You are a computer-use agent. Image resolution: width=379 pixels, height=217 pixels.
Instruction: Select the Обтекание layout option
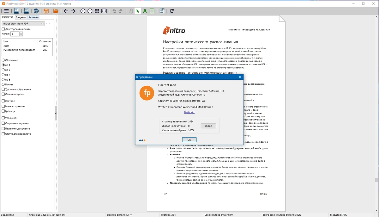tap(10, 60)
